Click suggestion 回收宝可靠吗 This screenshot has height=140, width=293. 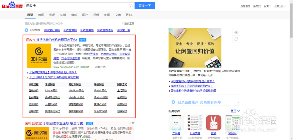pyautogui.click(x=52, y=30)
